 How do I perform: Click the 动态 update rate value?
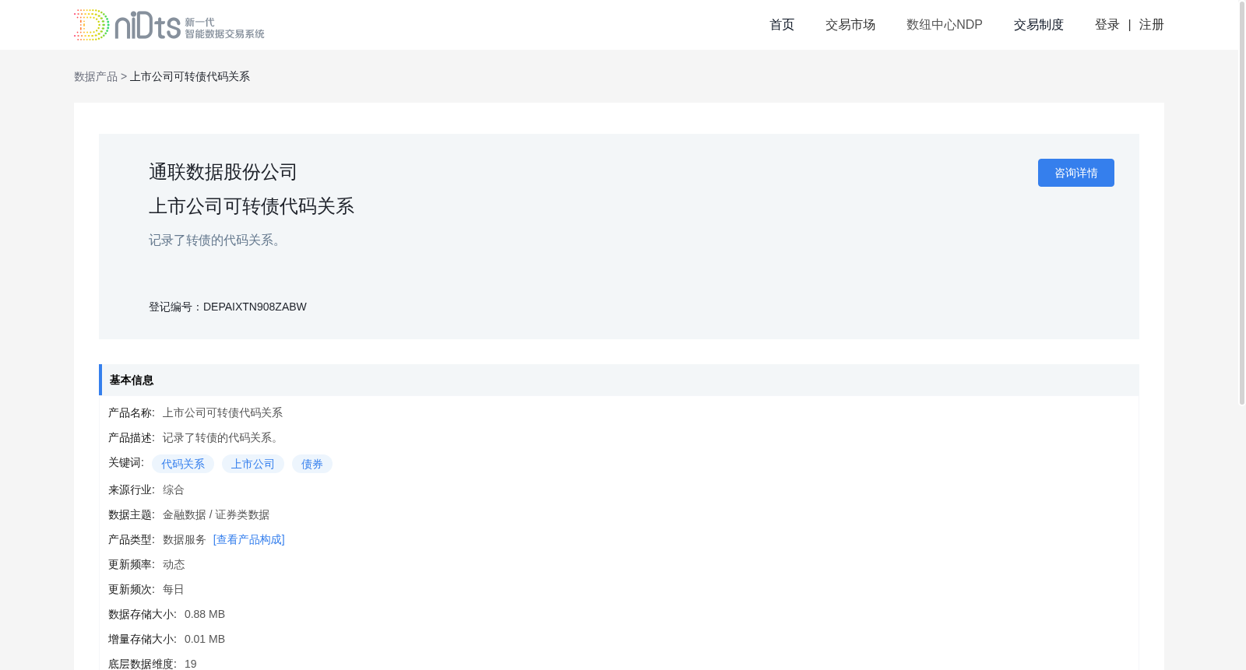pyautogui.click(x=174, y=564)
